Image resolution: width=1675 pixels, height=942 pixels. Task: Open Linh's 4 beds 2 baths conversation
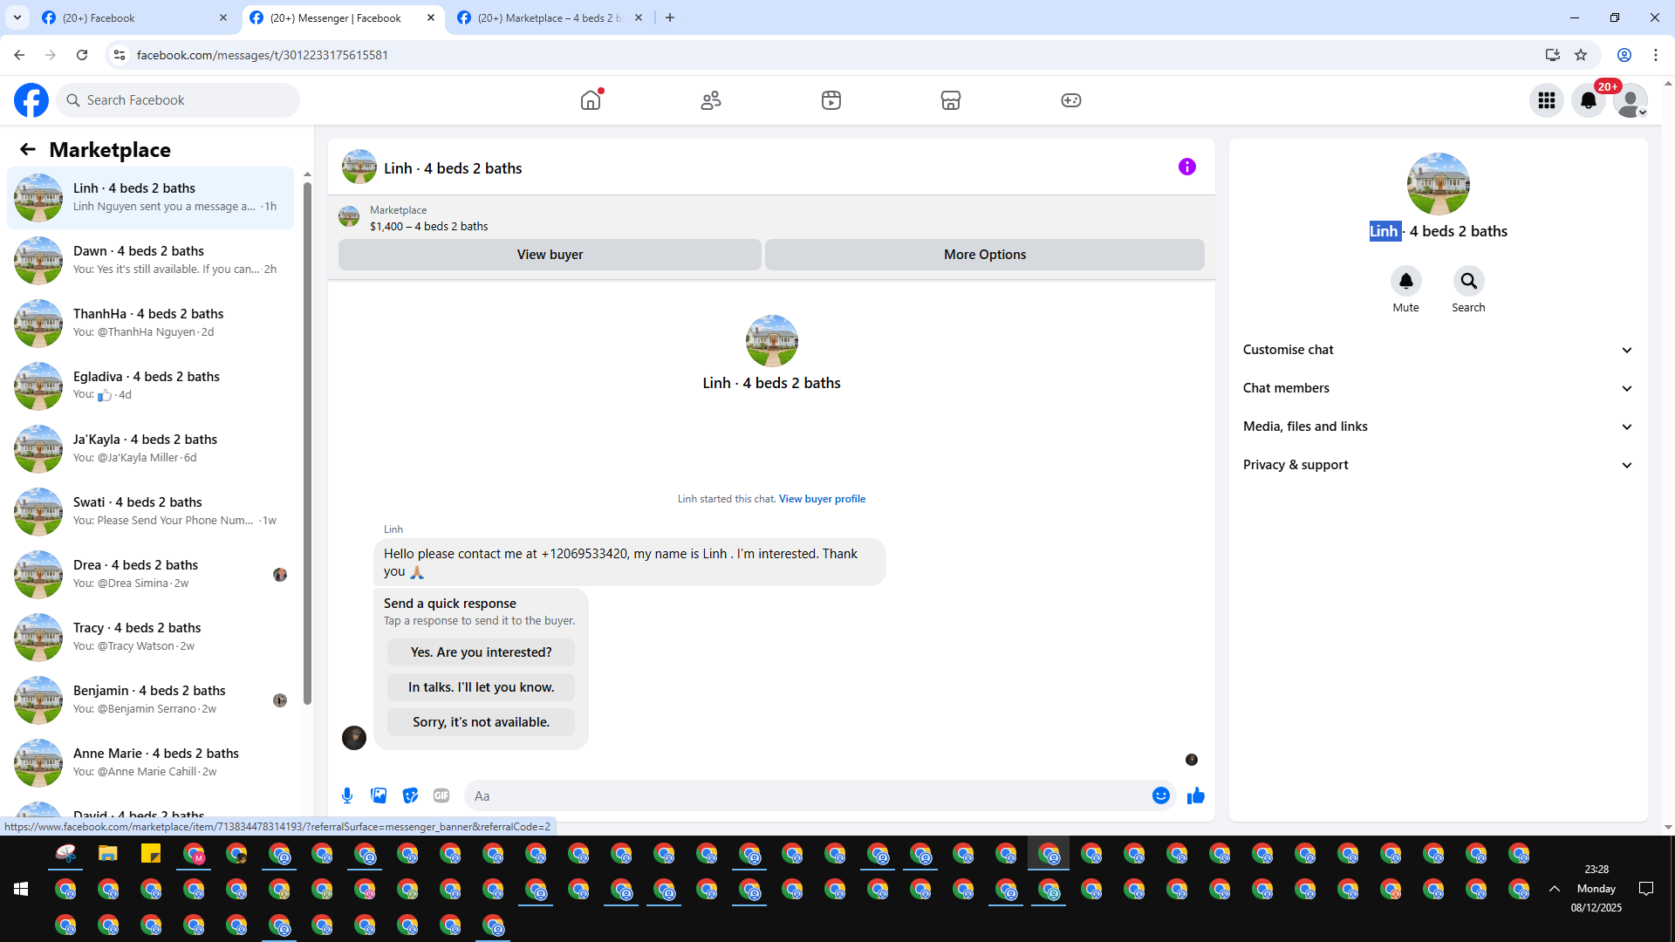coord(151,197)
